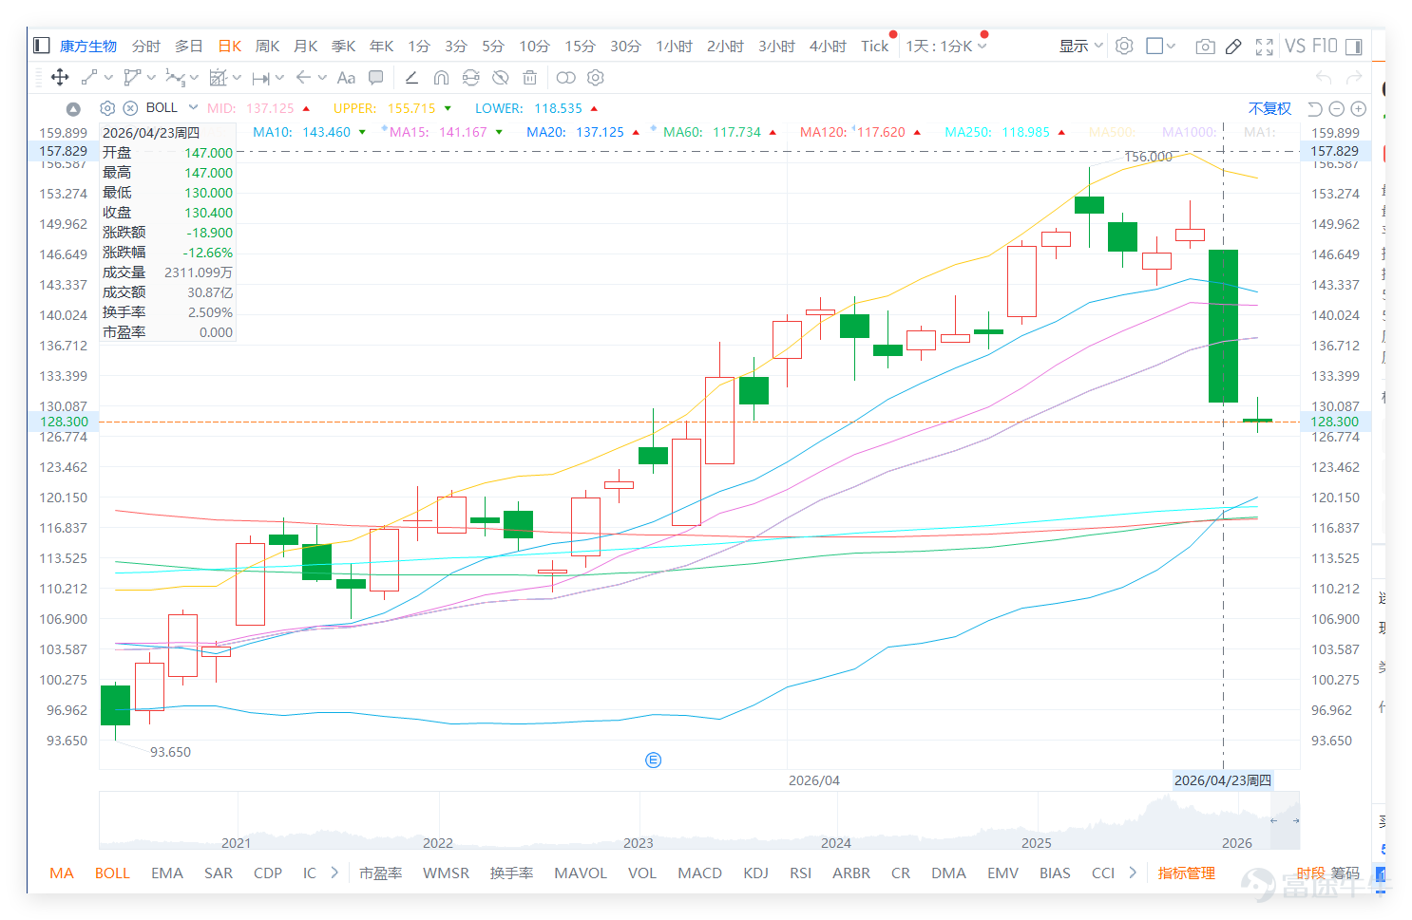Select the regression channel chart tool
Image resolution: width=1412 pixels, height=920 pixels.
[218, 78]
